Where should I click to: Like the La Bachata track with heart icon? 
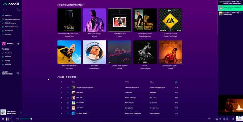click(68, 103)
